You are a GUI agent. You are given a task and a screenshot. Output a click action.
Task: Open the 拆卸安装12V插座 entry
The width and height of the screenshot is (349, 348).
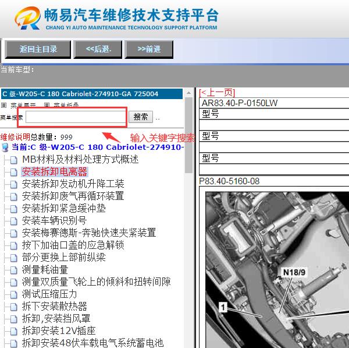click(59, 331)
